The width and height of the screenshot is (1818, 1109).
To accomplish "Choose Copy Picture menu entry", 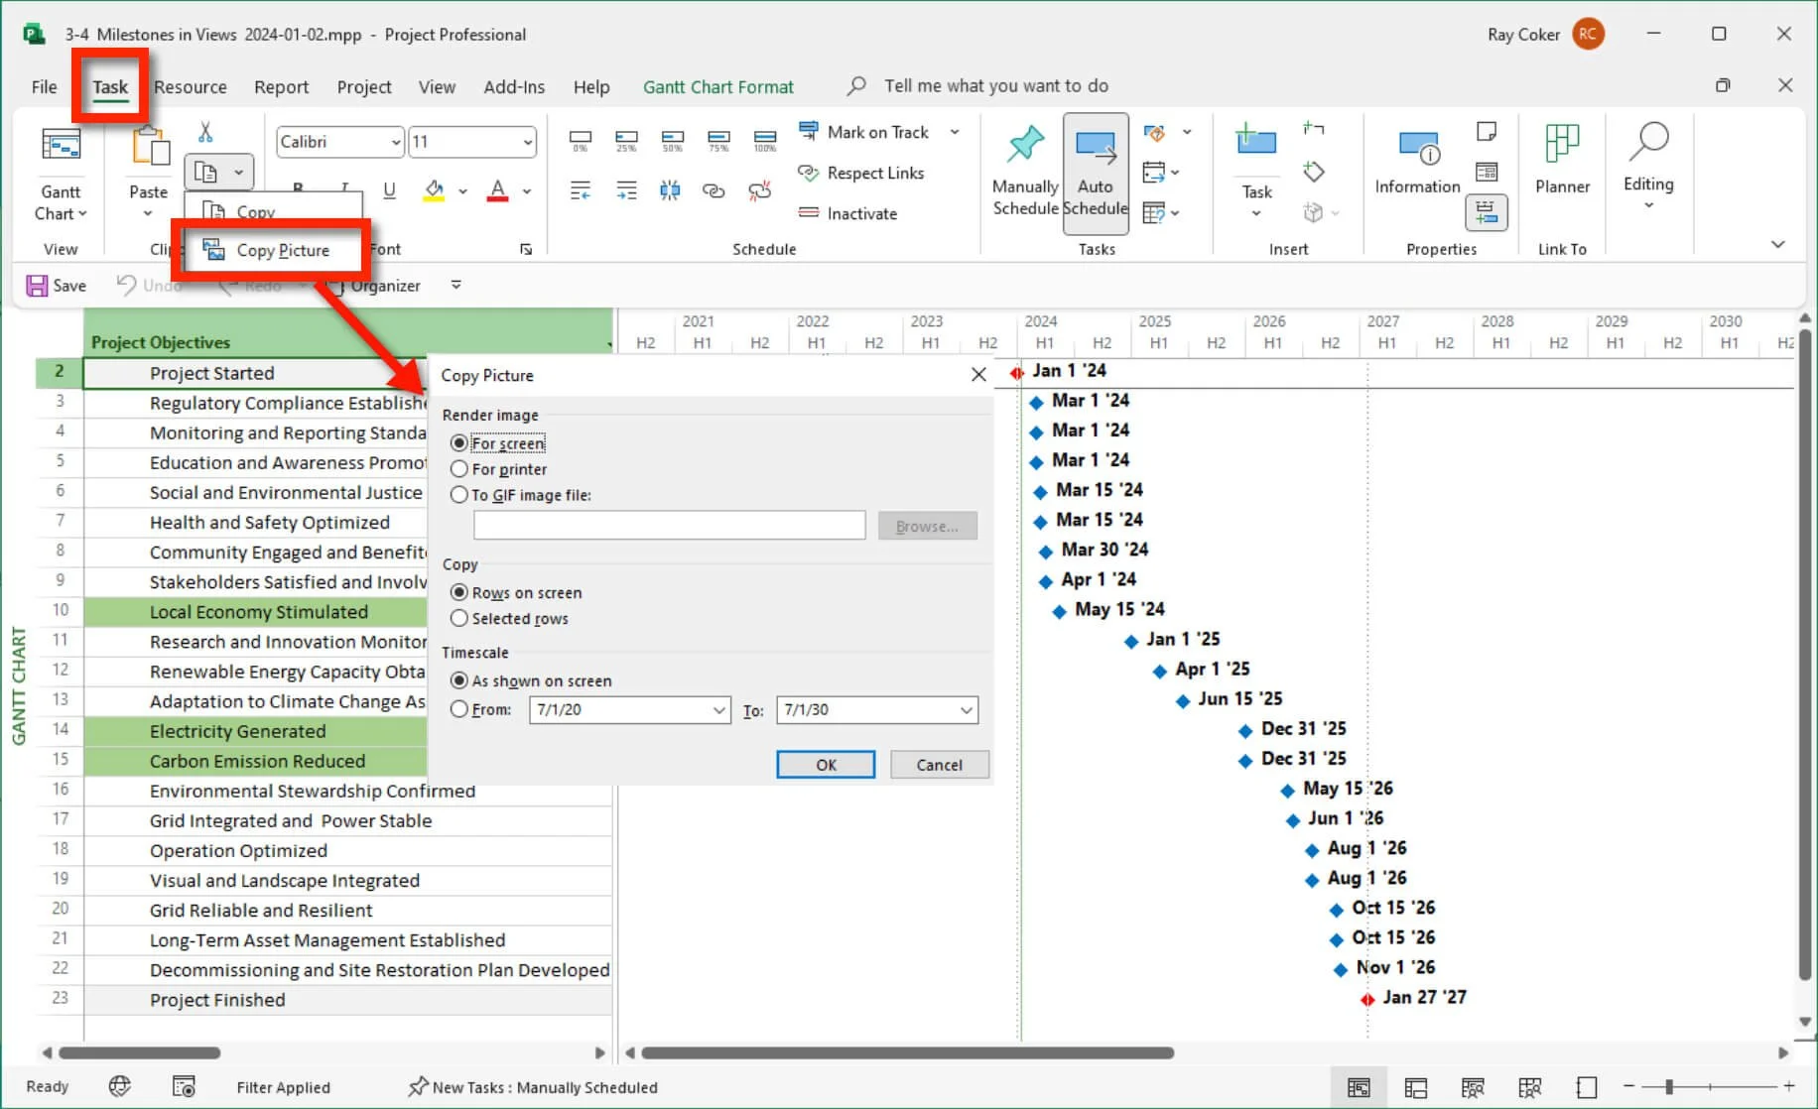I will pos(270,250).
